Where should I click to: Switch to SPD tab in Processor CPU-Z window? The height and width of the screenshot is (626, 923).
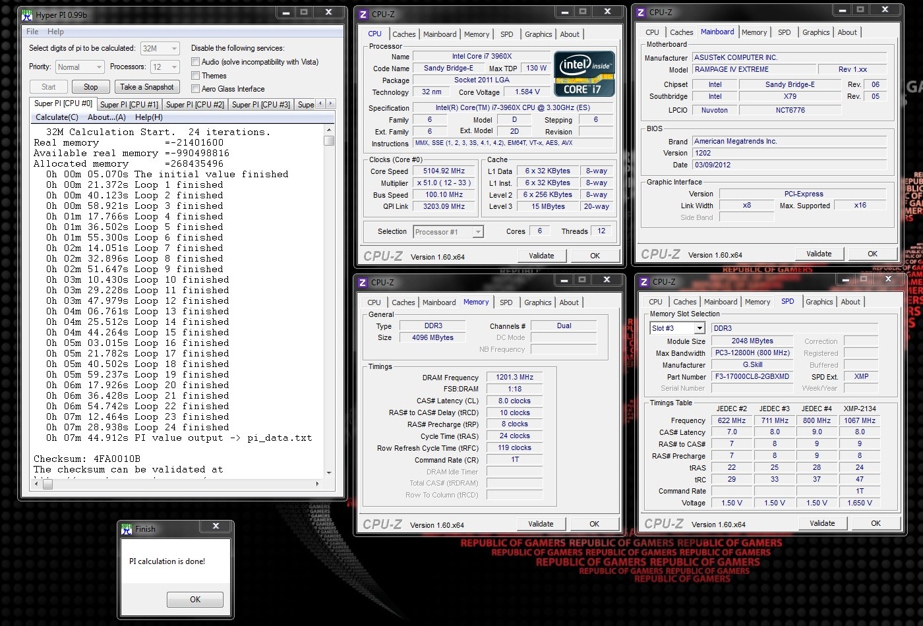click(x=507, y=34)
